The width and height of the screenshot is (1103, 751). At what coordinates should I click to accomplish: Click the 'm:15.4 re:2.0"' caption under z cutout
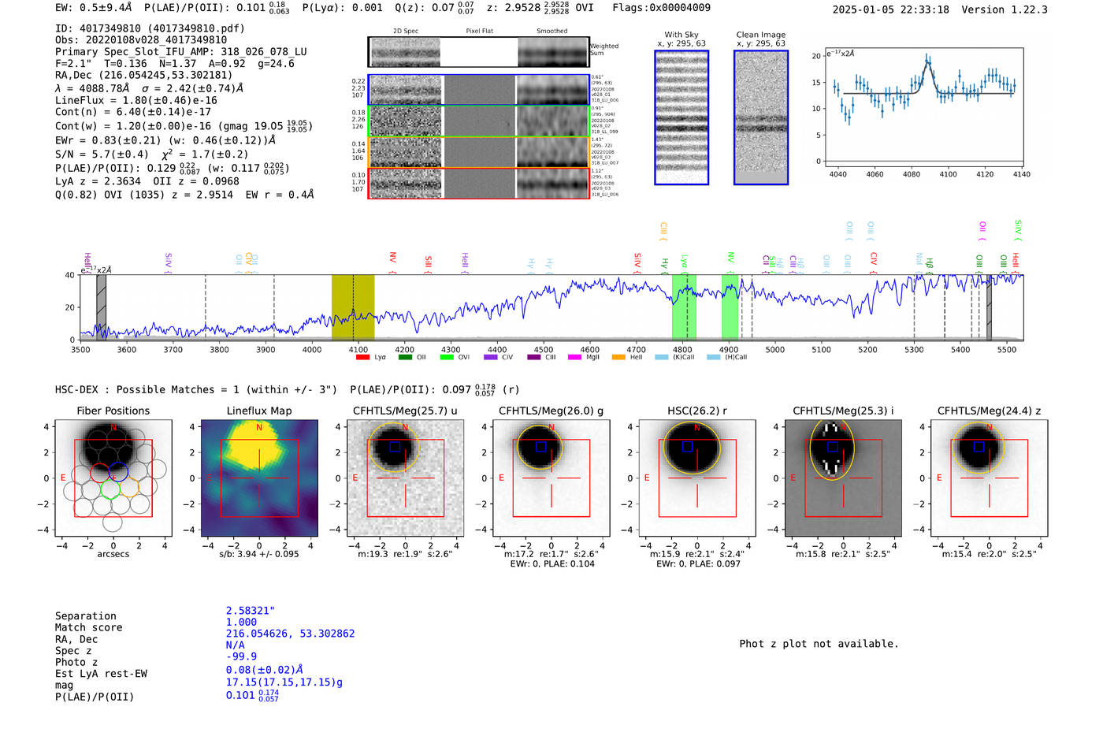[x=989, y=554]
